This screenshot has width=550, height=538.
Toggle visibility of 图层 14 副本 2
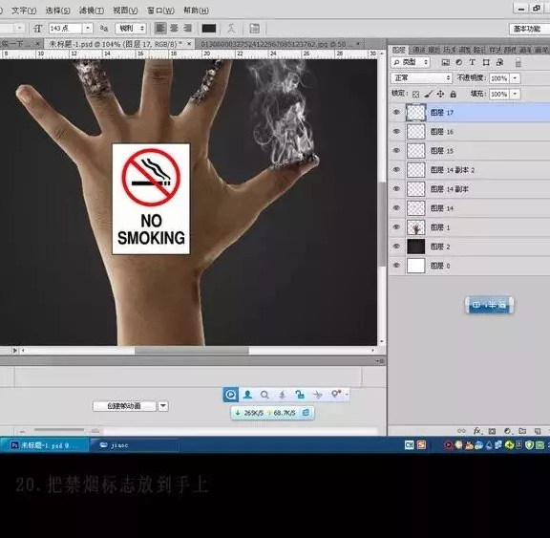(396, 169)
